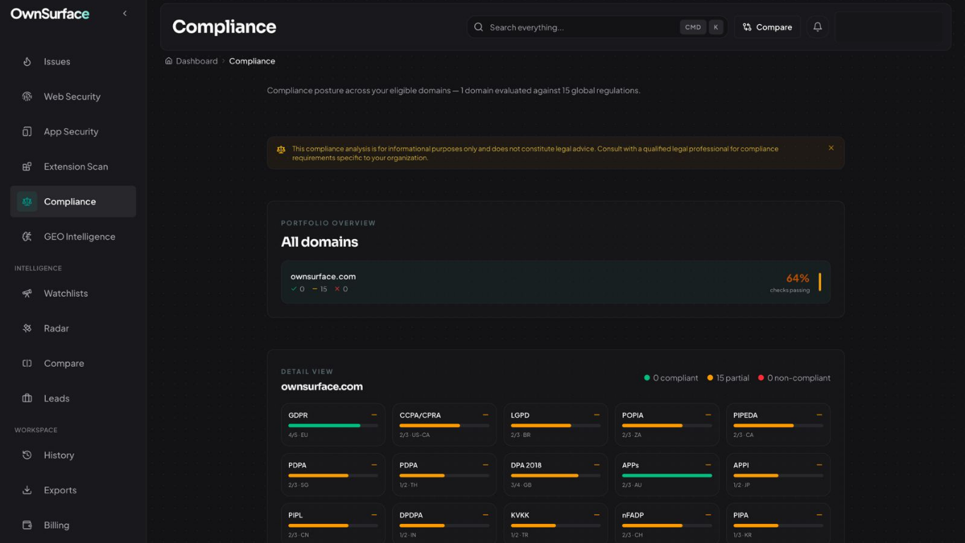Dismiss the legal disclaimer banner
Viewport: 965px width, 543px height.
[831, 148]
